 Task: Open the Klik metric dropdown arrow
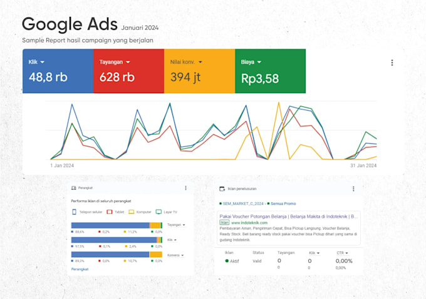click(43, 62)
